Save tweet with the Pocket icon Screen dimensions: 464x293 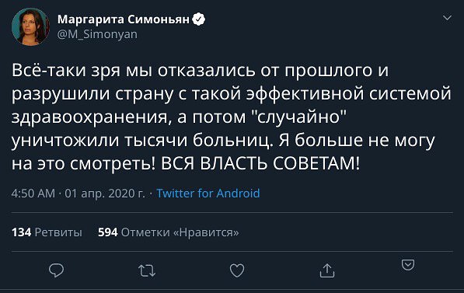pyautogui.click(x=408, y=264)
